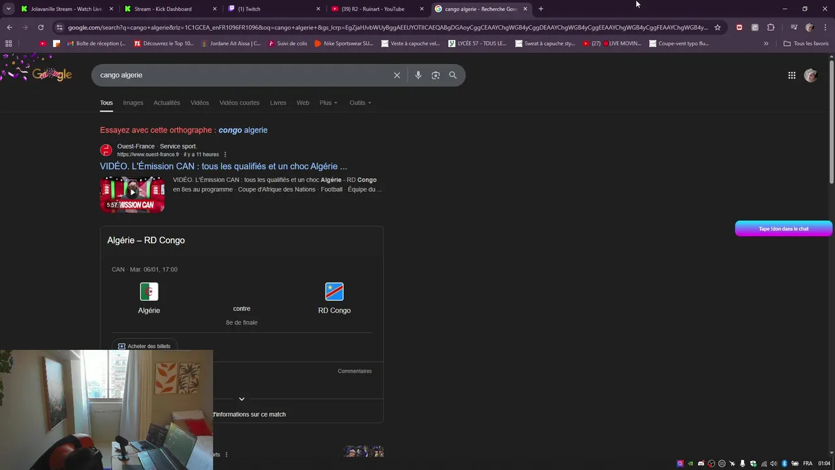
Task: Open the Boîte de réception bookmark
Action: pyautogui.click(x=95, y=44)
